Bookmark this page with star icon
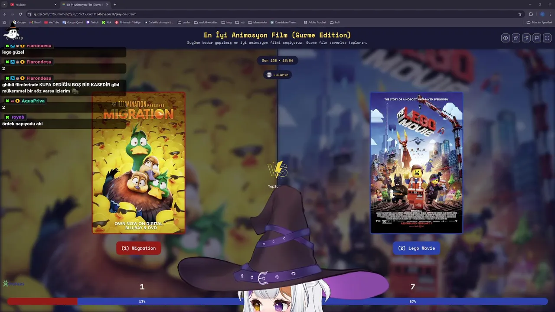555x312 pixels. point(520,14)
